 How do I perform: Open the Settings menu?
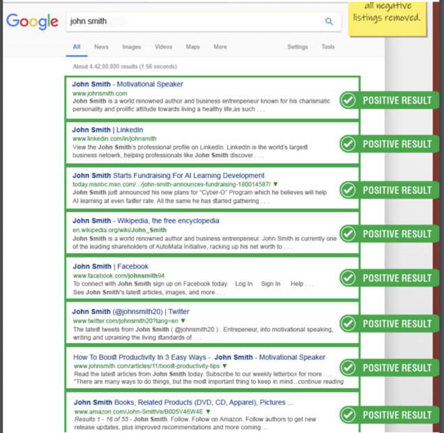click(297, 47)
